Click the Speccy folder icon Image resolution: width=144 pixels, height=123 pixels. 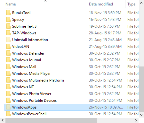8,20
